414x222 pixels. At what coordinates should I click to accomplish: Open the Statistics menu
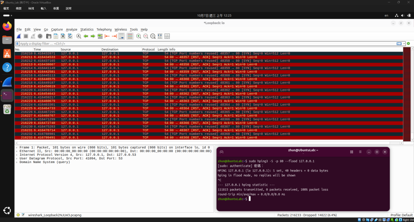87,29
